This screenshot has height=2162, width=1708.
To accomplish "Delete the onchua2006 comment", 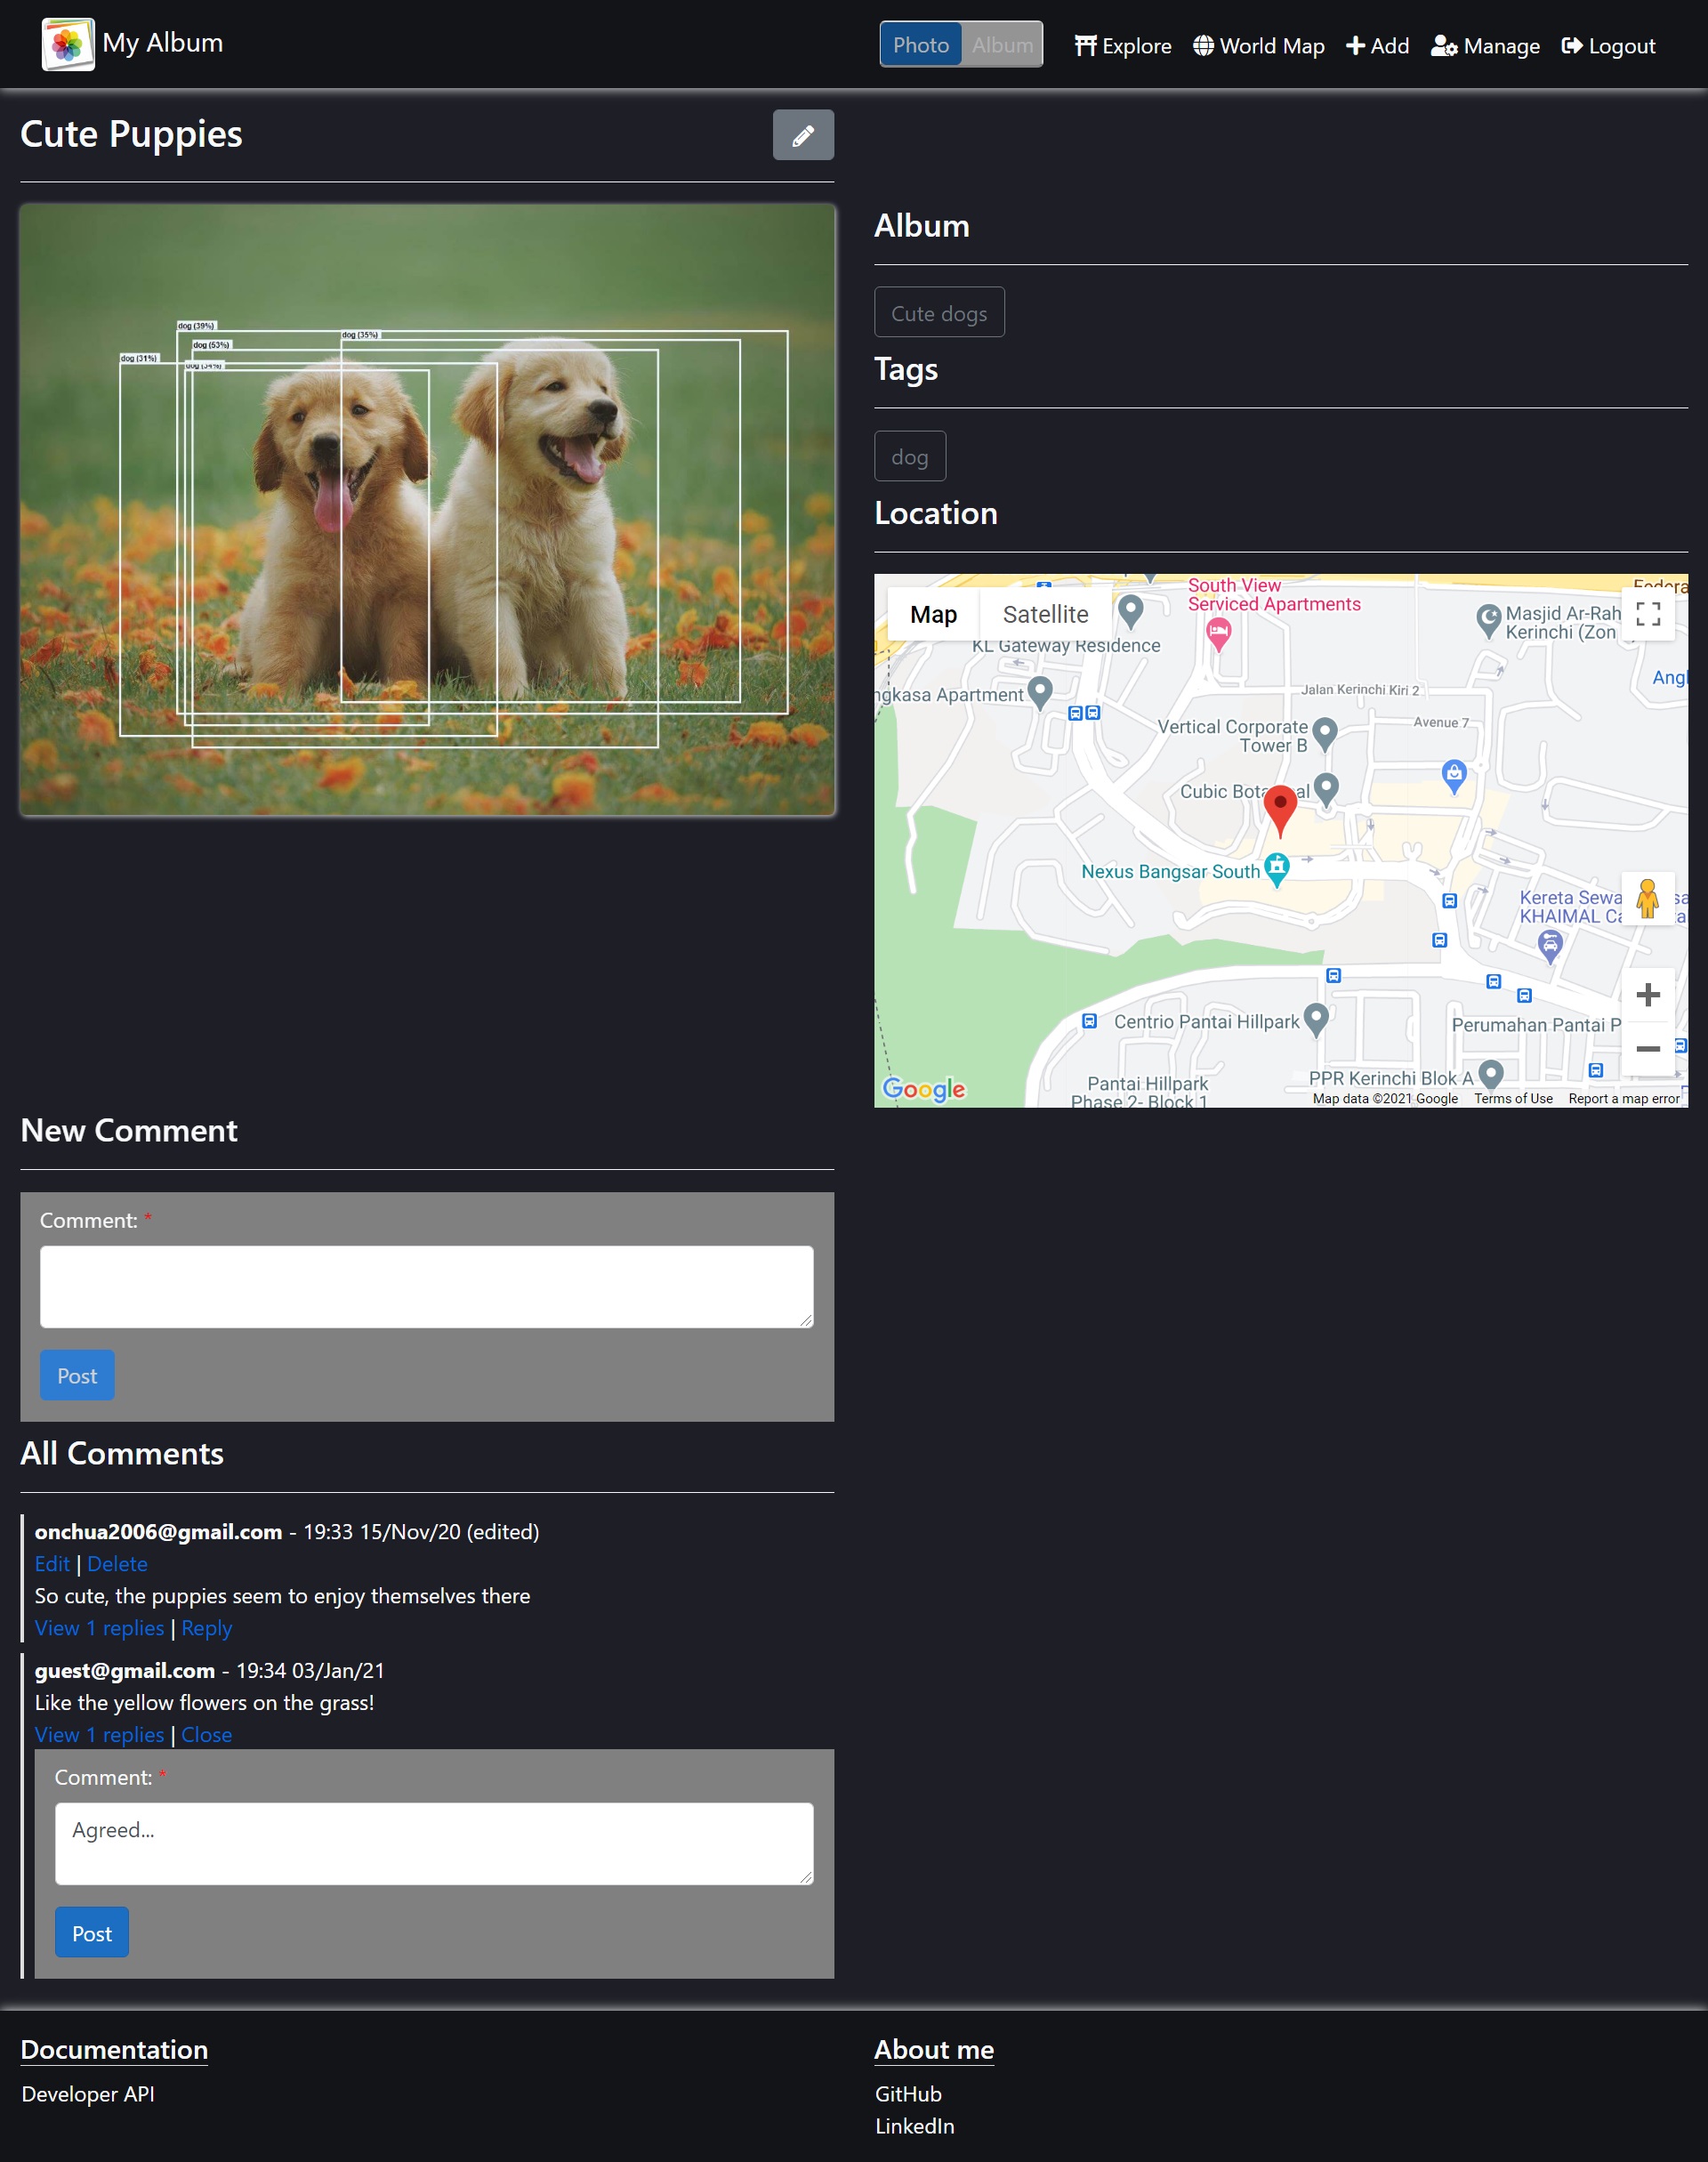I will (117, 1564).
